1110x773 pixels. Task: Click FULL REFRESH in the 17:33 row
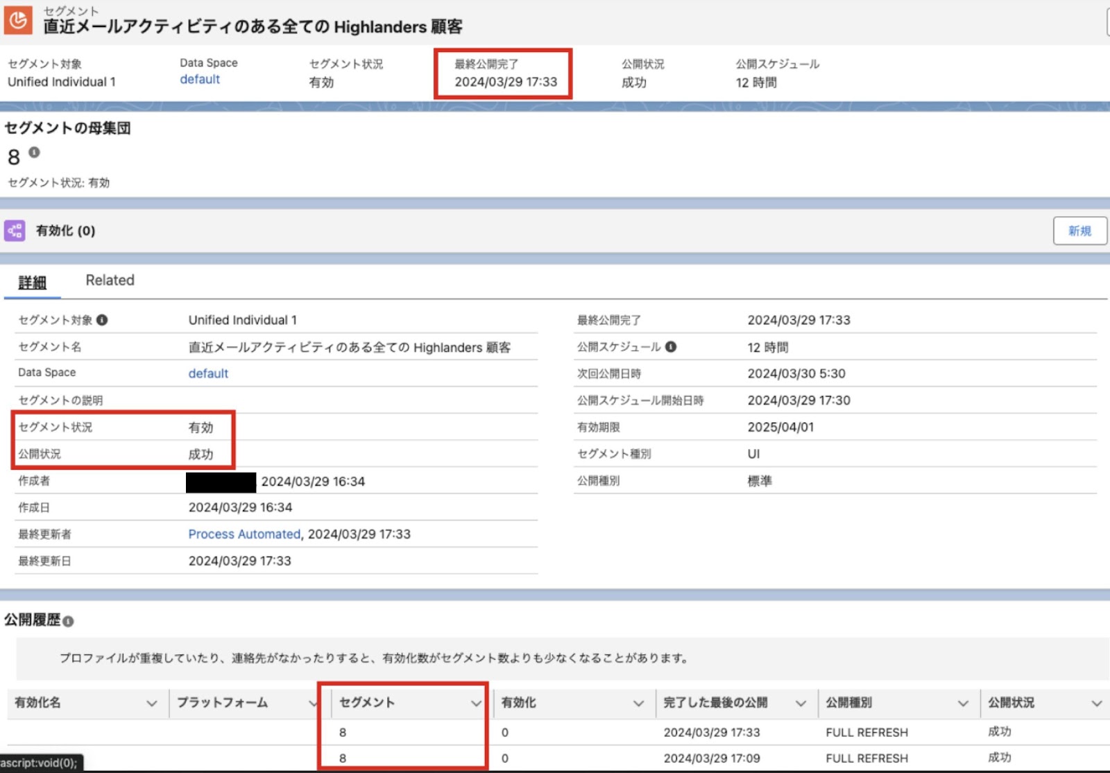866,732
